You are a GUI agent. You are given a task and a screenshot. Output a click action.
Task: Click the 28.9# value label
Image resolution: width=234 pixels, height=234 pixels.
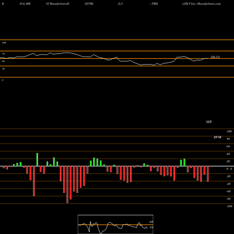pos(218,137)
